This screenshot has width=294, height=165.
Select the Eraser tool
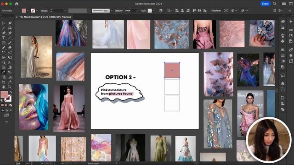coord(10,48)
